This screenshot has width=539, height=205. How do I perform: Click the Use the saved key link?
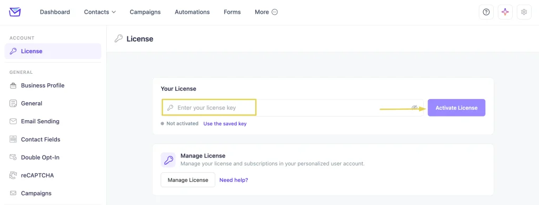pos(225,123)
